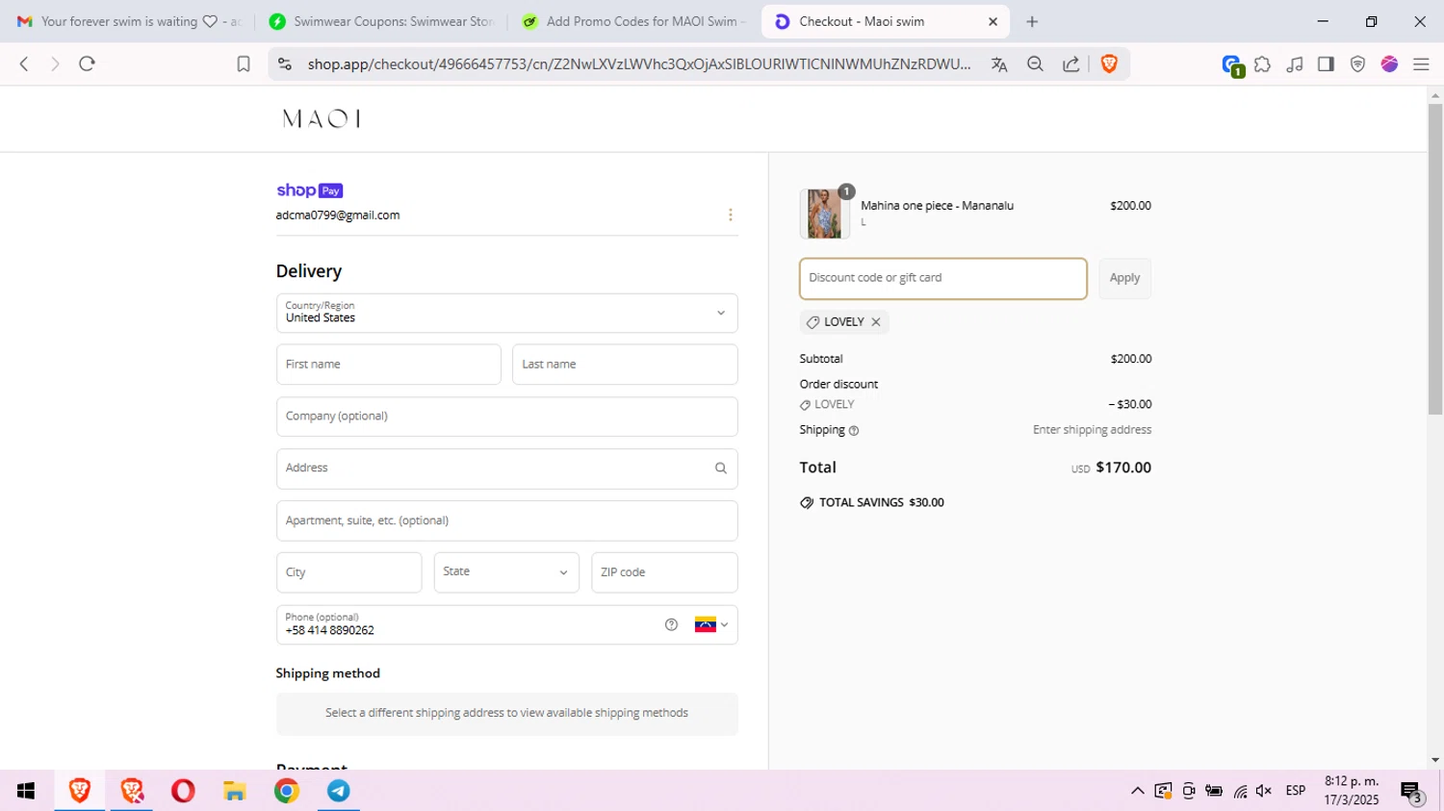Open Telegram from the taskbar
Screen dimensions: 1444x811
point(339,791)
